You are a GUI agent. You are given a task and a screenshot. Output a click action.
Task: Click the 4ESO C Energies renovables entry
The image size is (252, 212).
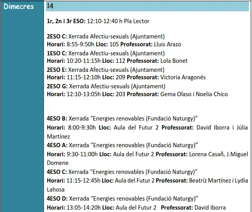(122, 172)
